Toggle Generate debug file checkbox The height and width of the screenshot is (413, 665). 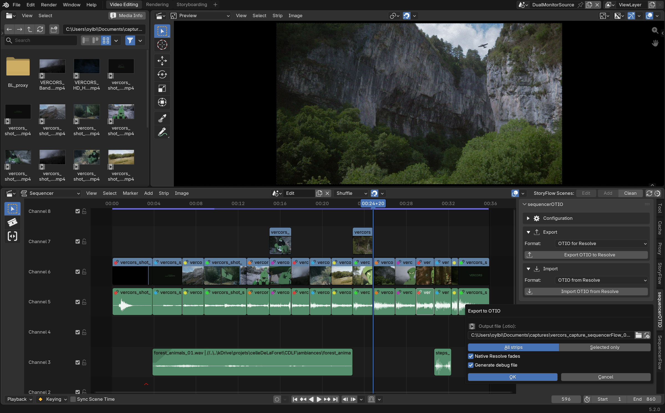471,365
